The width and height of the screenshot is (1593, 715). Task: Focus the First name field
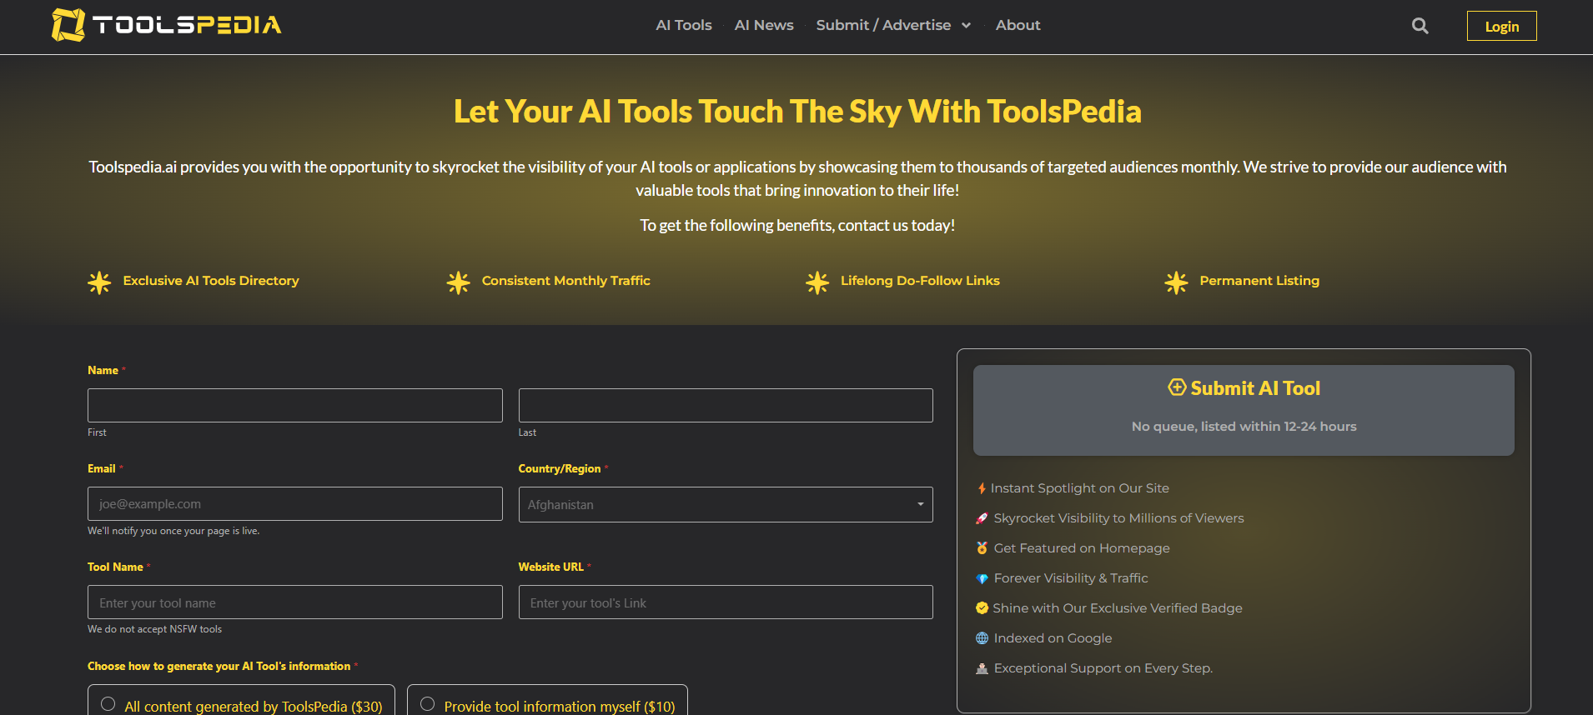[295, 405]
